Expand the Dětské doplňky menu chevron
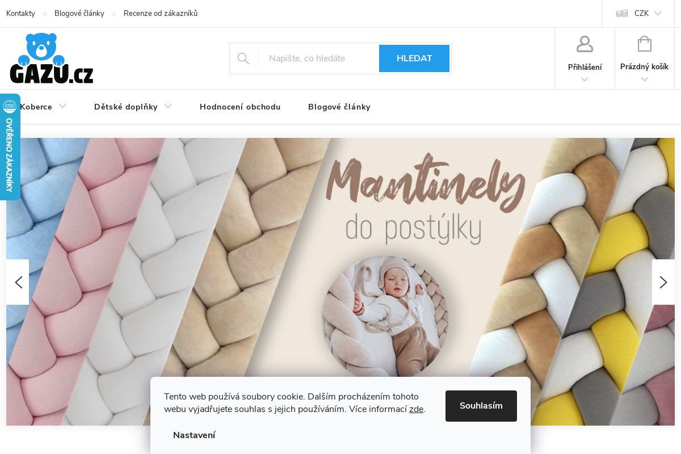The height and width of the screenshot is (454, 681). [x=168, y=106]
